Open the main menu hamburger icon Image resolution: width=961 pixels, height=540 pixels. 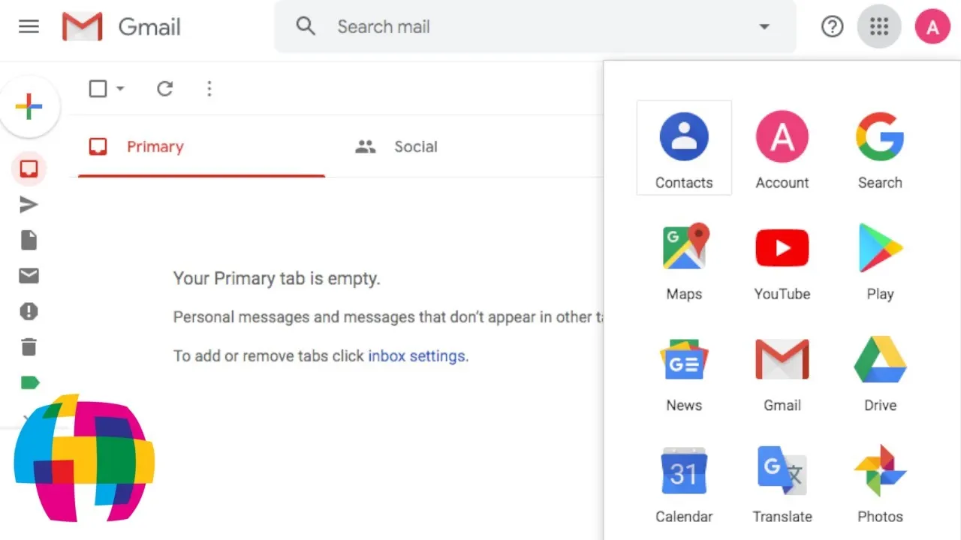(29, 27)
